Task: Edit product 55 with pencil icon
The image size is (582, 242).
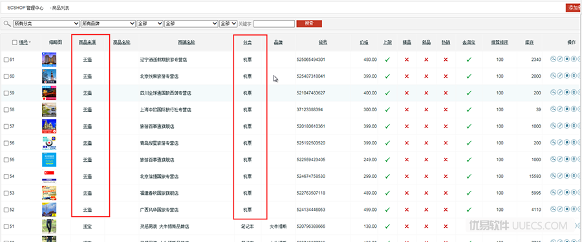Action: 560,159
